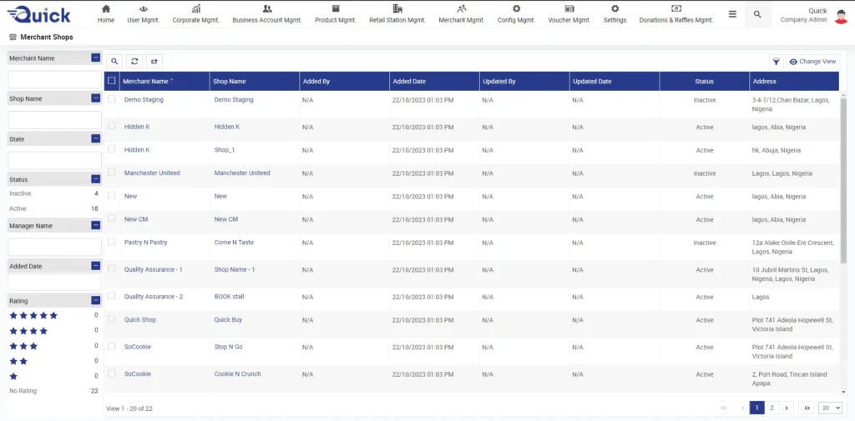Open the hamburger menu in the top bar

coord(732,14)
